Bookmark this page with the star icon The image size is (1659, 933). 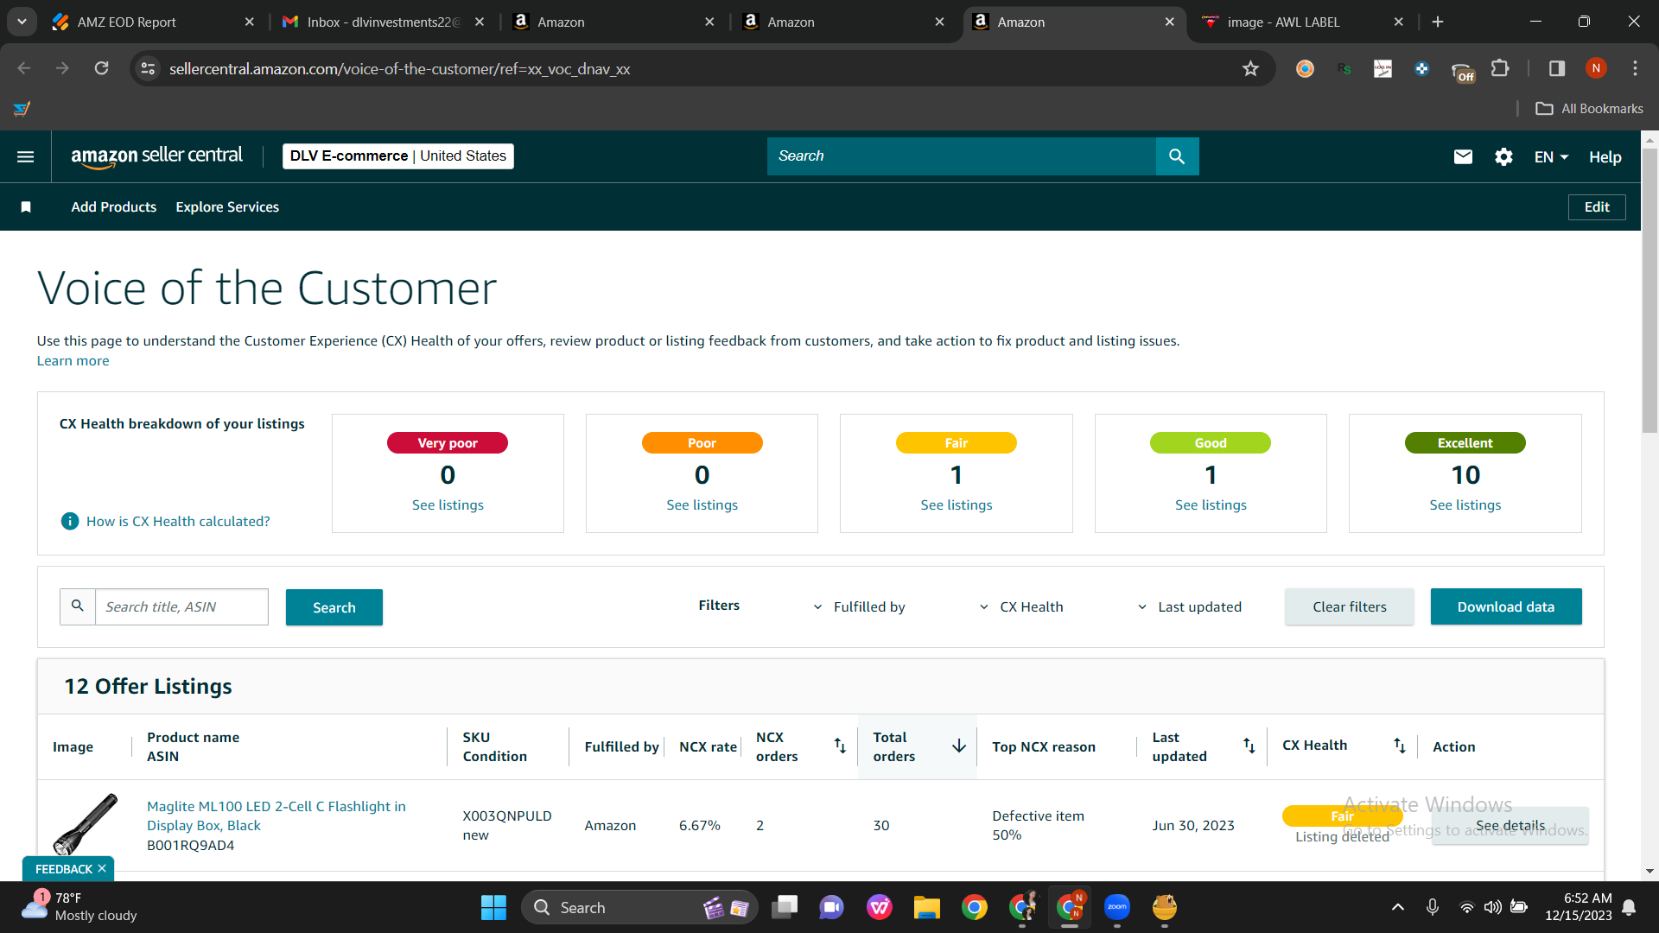(1250, 68)
